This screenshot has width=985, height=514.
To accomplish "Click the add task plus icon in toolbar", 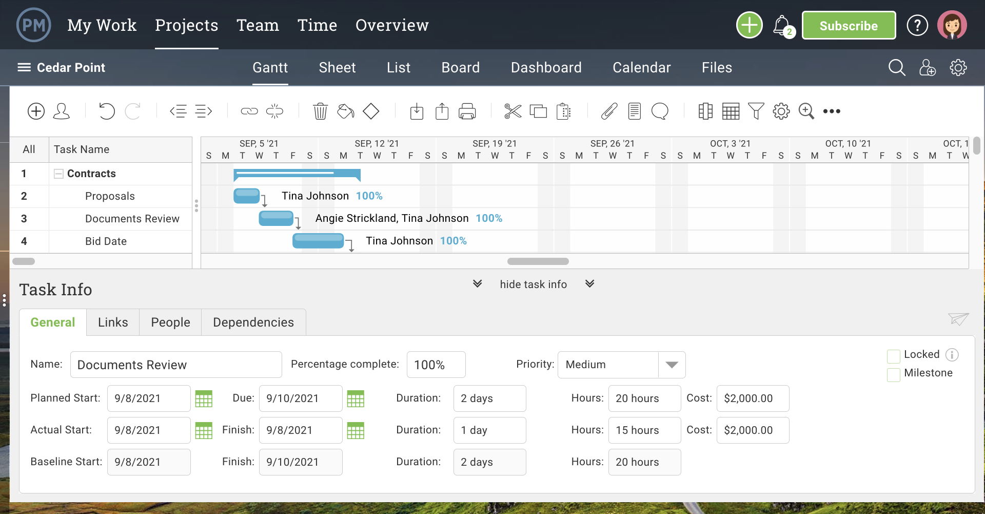I will pyautogui.click(x=36, y=111).
